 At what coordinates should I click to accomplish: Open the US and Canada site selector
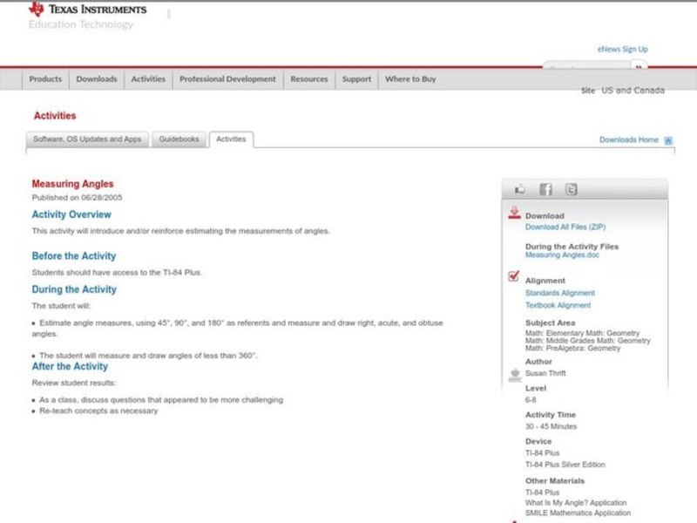click(632, 91)
